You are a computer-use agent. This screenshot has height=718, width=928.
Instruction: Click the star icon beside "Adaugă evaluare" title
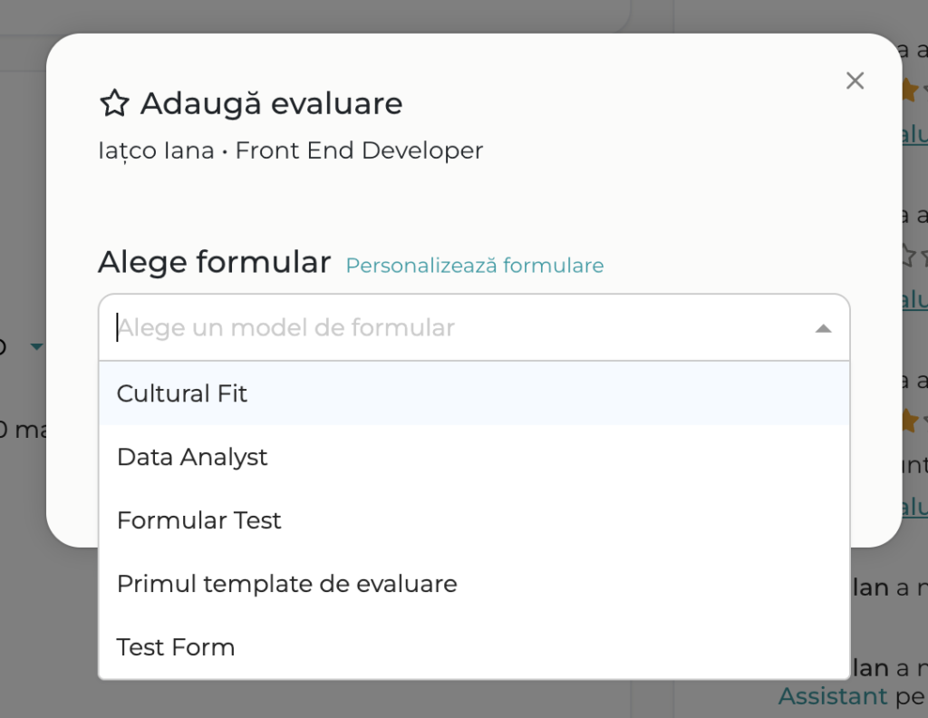coord(112,102)
